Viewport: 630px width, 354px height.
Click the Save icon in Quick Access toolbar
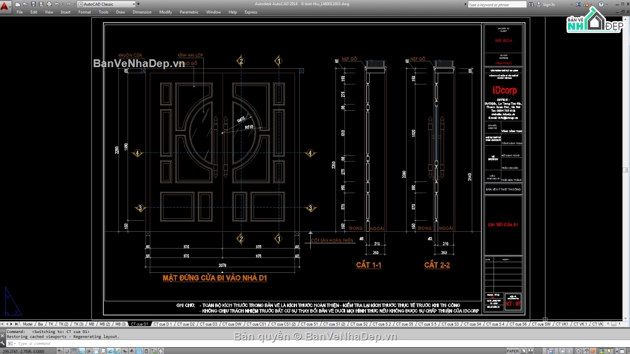click(x=33, y=4)
